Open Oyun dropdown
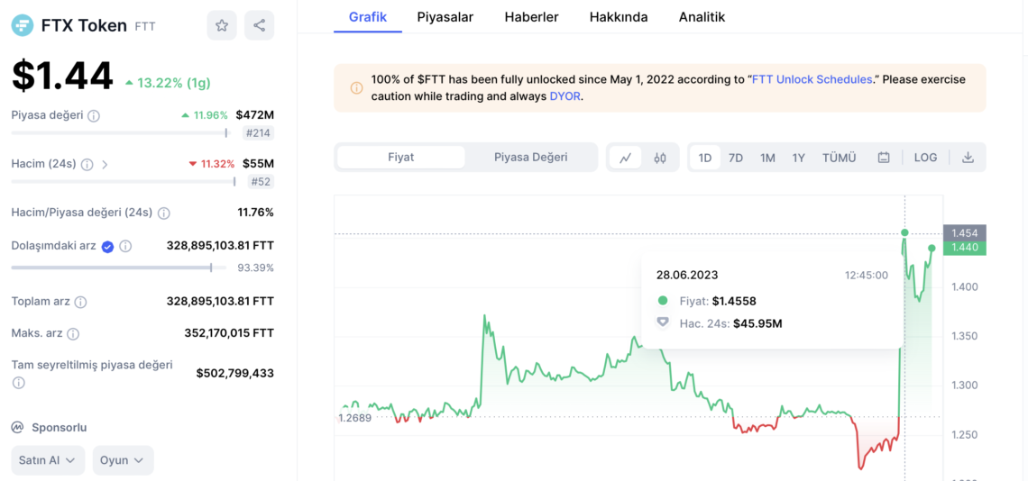Image resolution: width=1028 pixels, height=481 pixels. tap(123, 460)
